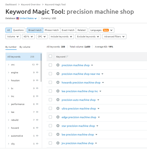Click the Keyword column sort icon
Viewport: 147px width, 149px height.
(67, 57)
